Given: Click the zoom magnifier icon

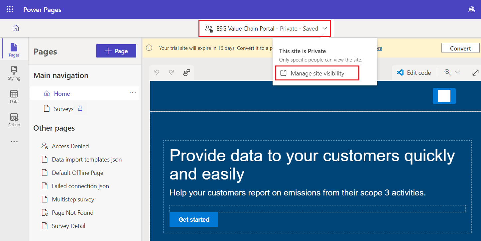Looking at the screenshot, I should click(x=448, y=72).
